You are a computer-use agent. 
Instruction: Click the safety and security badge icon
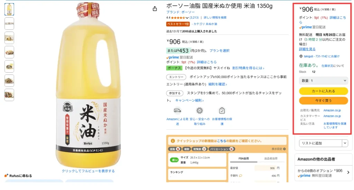click(199, 110)
